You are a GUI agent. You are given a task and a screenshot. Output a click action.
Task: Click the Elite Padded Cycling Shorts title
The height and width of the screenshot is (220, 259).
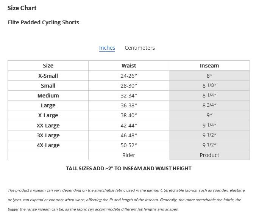(x=44, y=22)
